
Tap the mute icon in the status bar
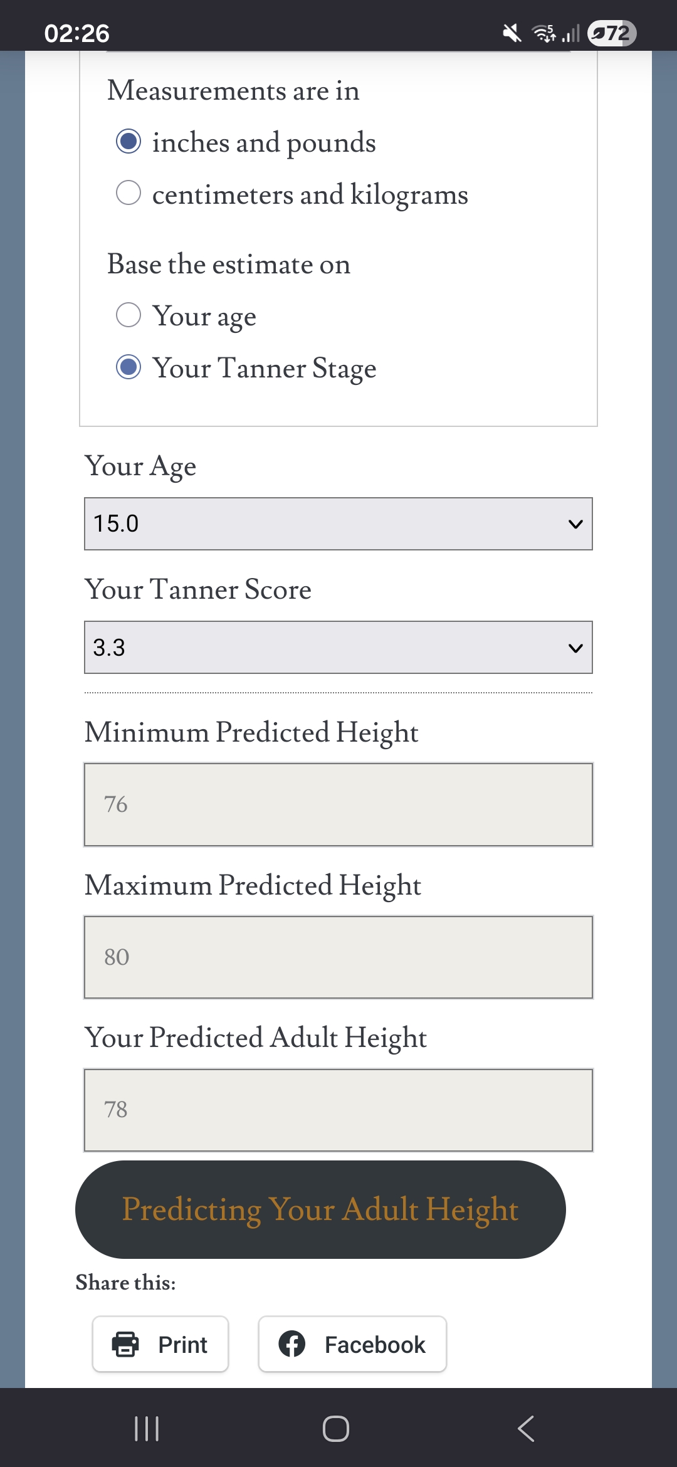pos(509,33)
